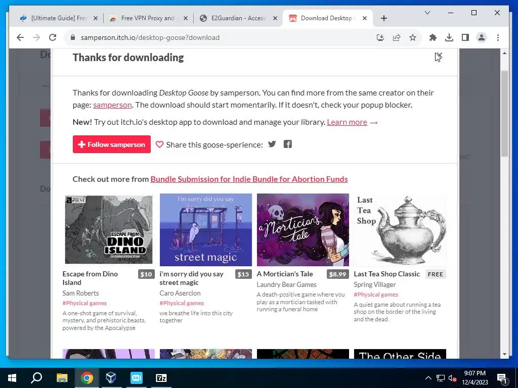Open Chrome downloads tray icon

click(449, 37)
